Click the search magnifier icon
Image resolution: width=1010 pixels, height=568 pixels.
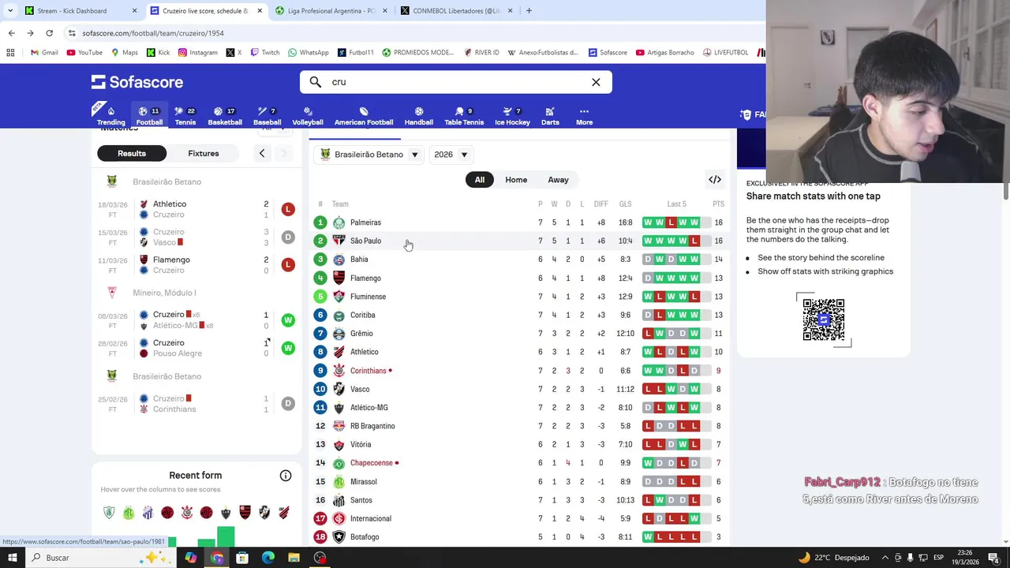click(x=316, y=82)
